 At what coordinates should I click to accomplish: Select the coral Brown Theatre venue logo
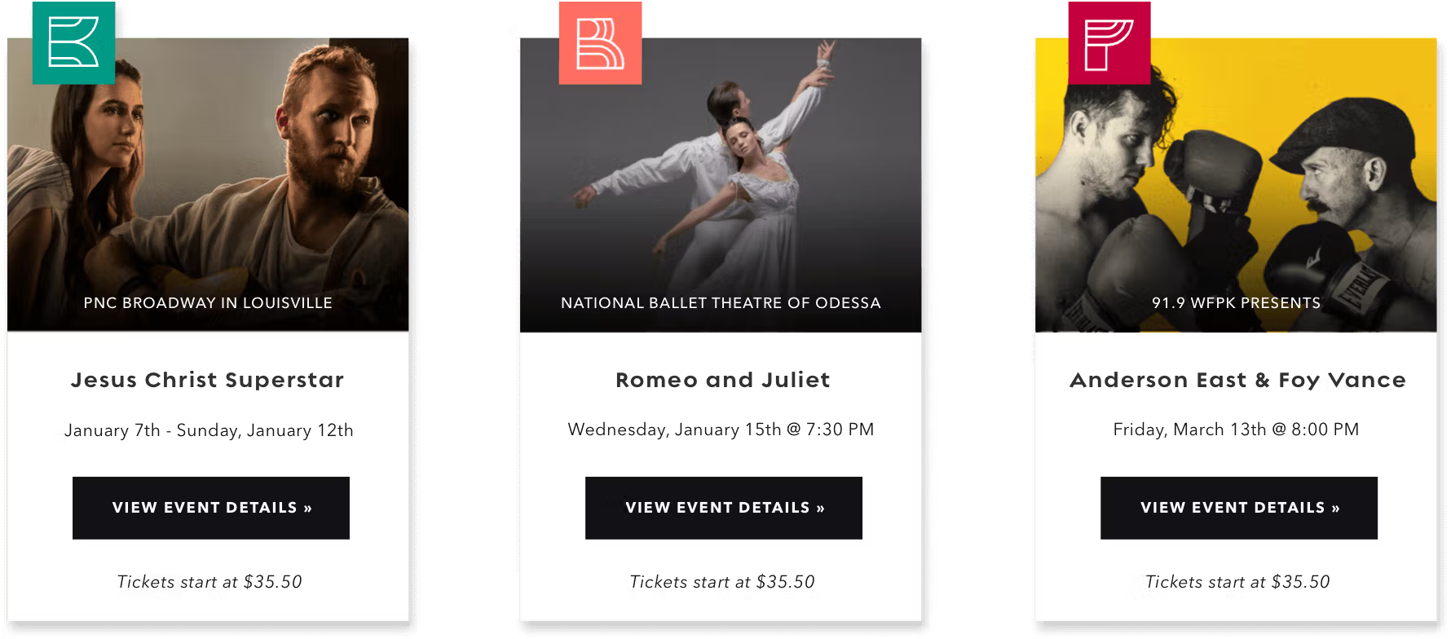pos(600,42)
